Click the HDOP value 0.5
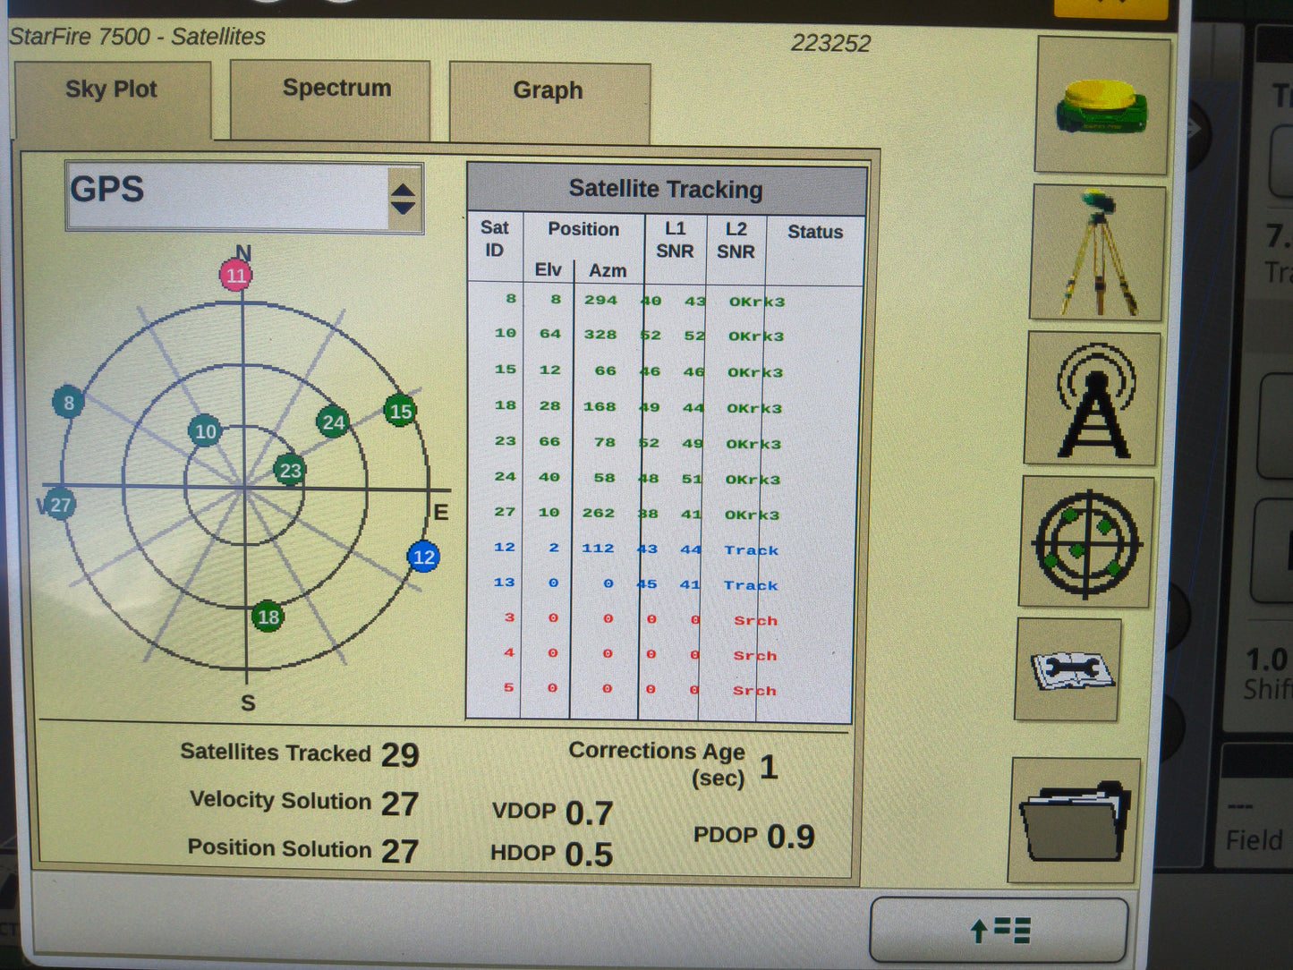This screenshot has width=1293, height=970. pos(589,855)
